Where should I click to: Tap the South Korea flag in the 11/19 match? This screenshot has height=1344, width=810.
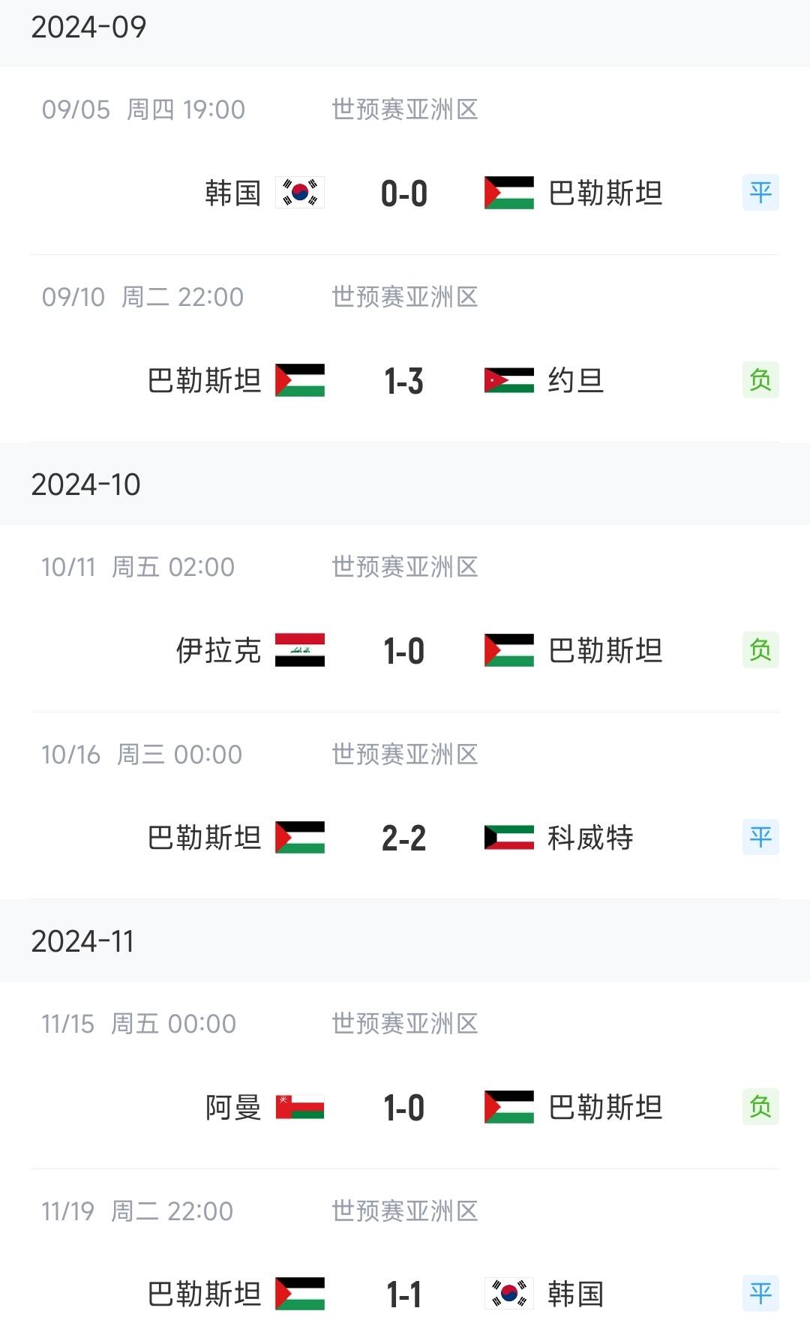point(509,1294)
